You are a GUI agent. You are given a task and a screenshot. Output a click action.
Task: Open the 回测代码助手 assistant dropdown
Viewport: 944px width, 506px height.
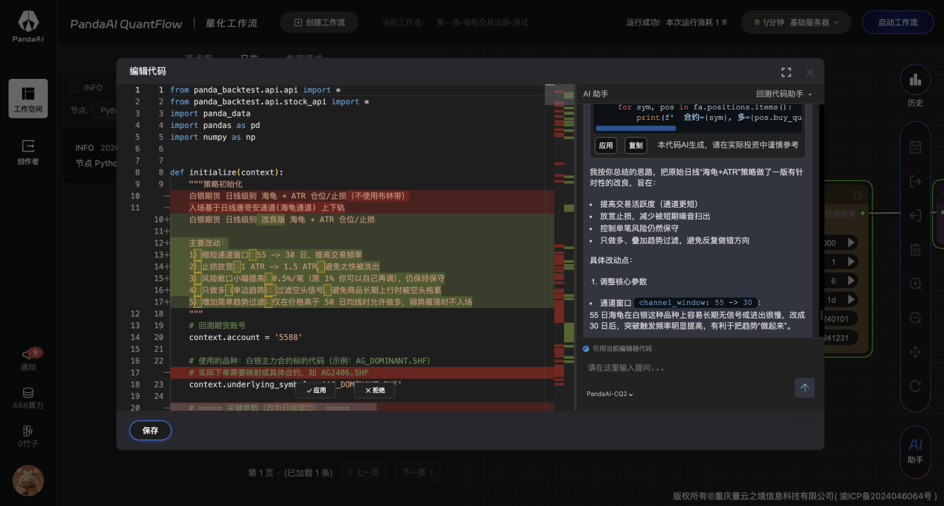[x=784, y=94]
